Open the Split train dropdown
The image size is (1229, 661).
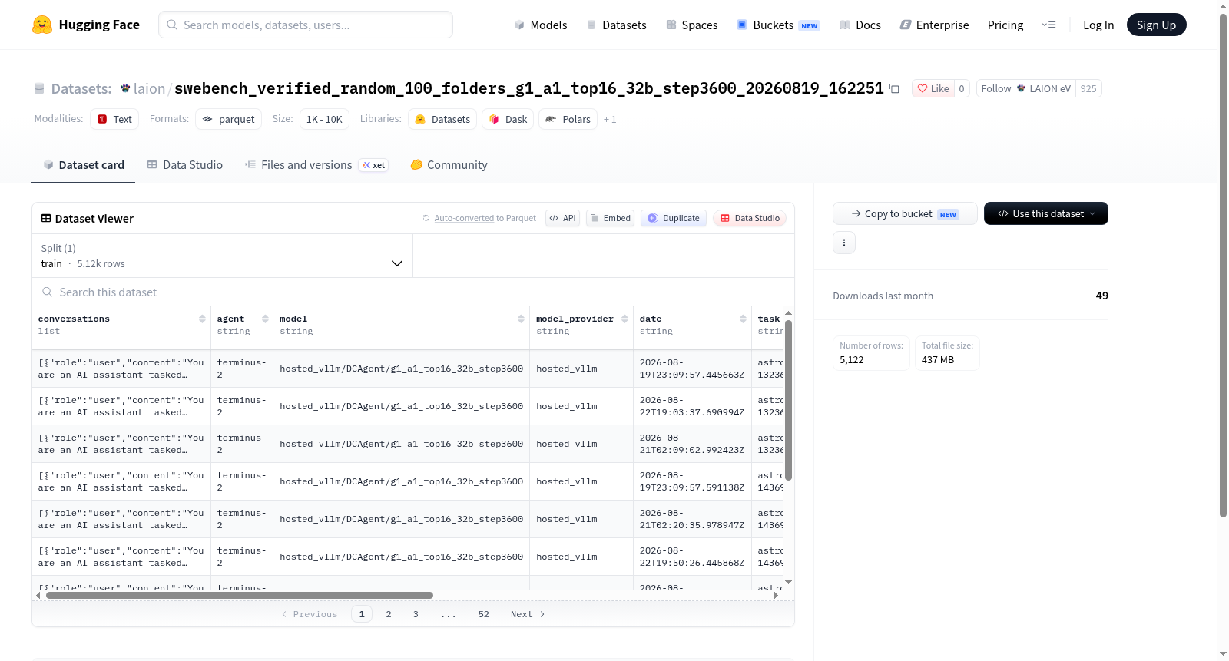222,256
